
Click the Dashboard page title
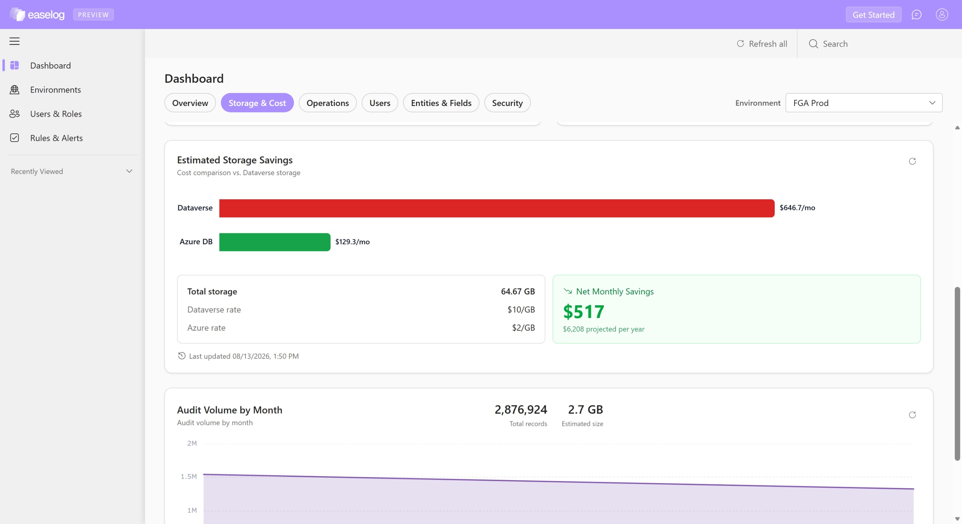point(194,78)
